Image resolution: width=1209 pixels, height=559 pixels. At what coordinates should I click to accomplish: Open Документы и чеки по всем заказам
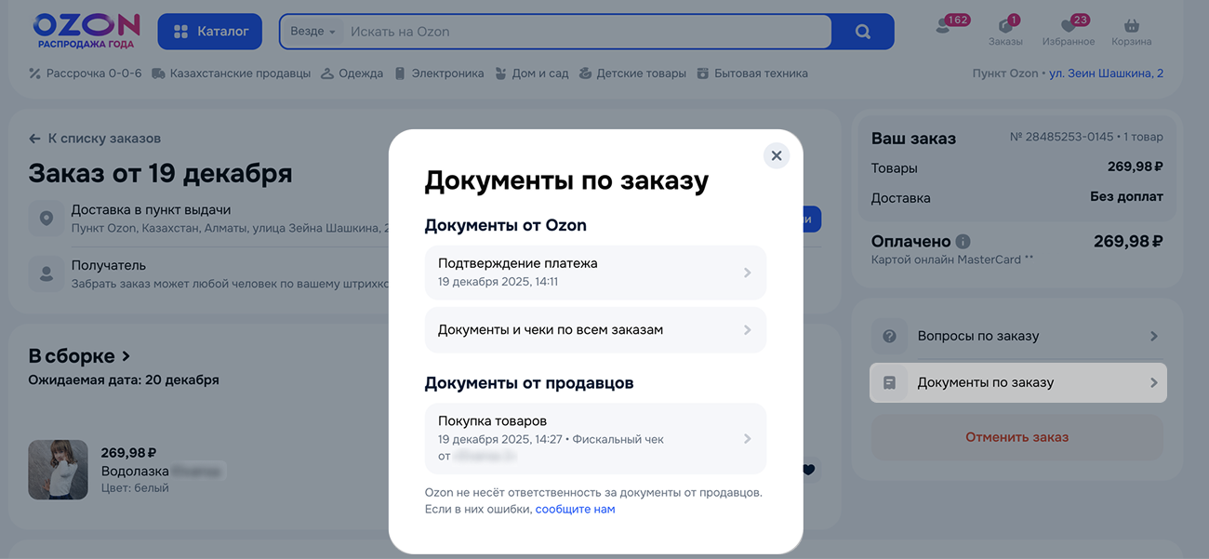595,329
